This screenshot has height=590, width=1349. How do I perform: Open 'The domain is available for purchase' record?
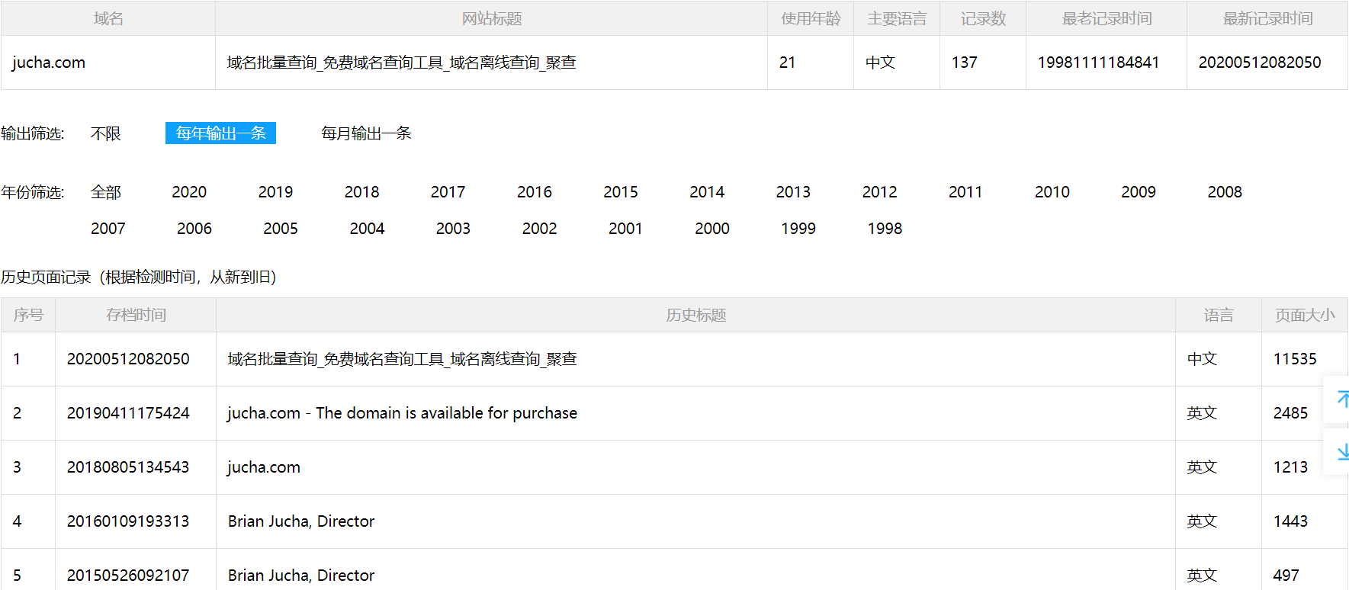pos(402,413)
